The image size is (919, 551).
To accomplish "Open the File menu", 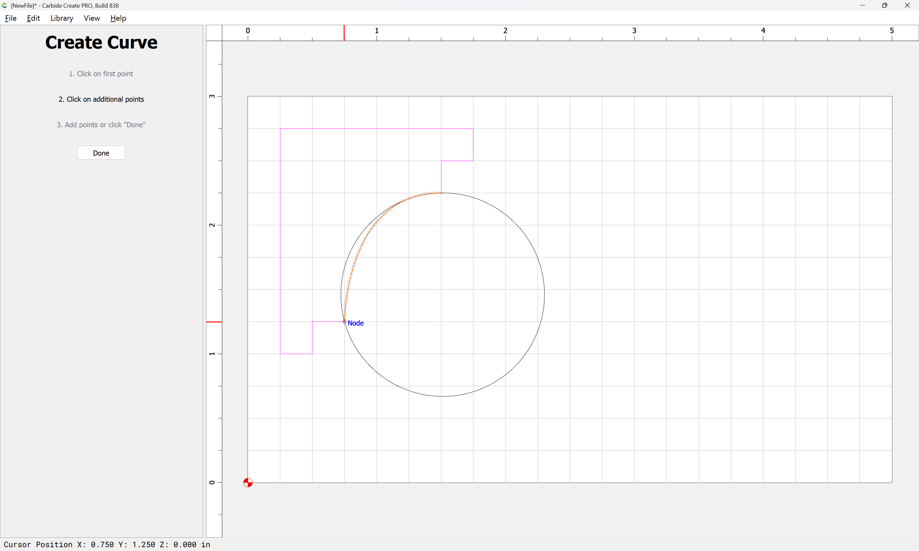I will coord(11,18).
